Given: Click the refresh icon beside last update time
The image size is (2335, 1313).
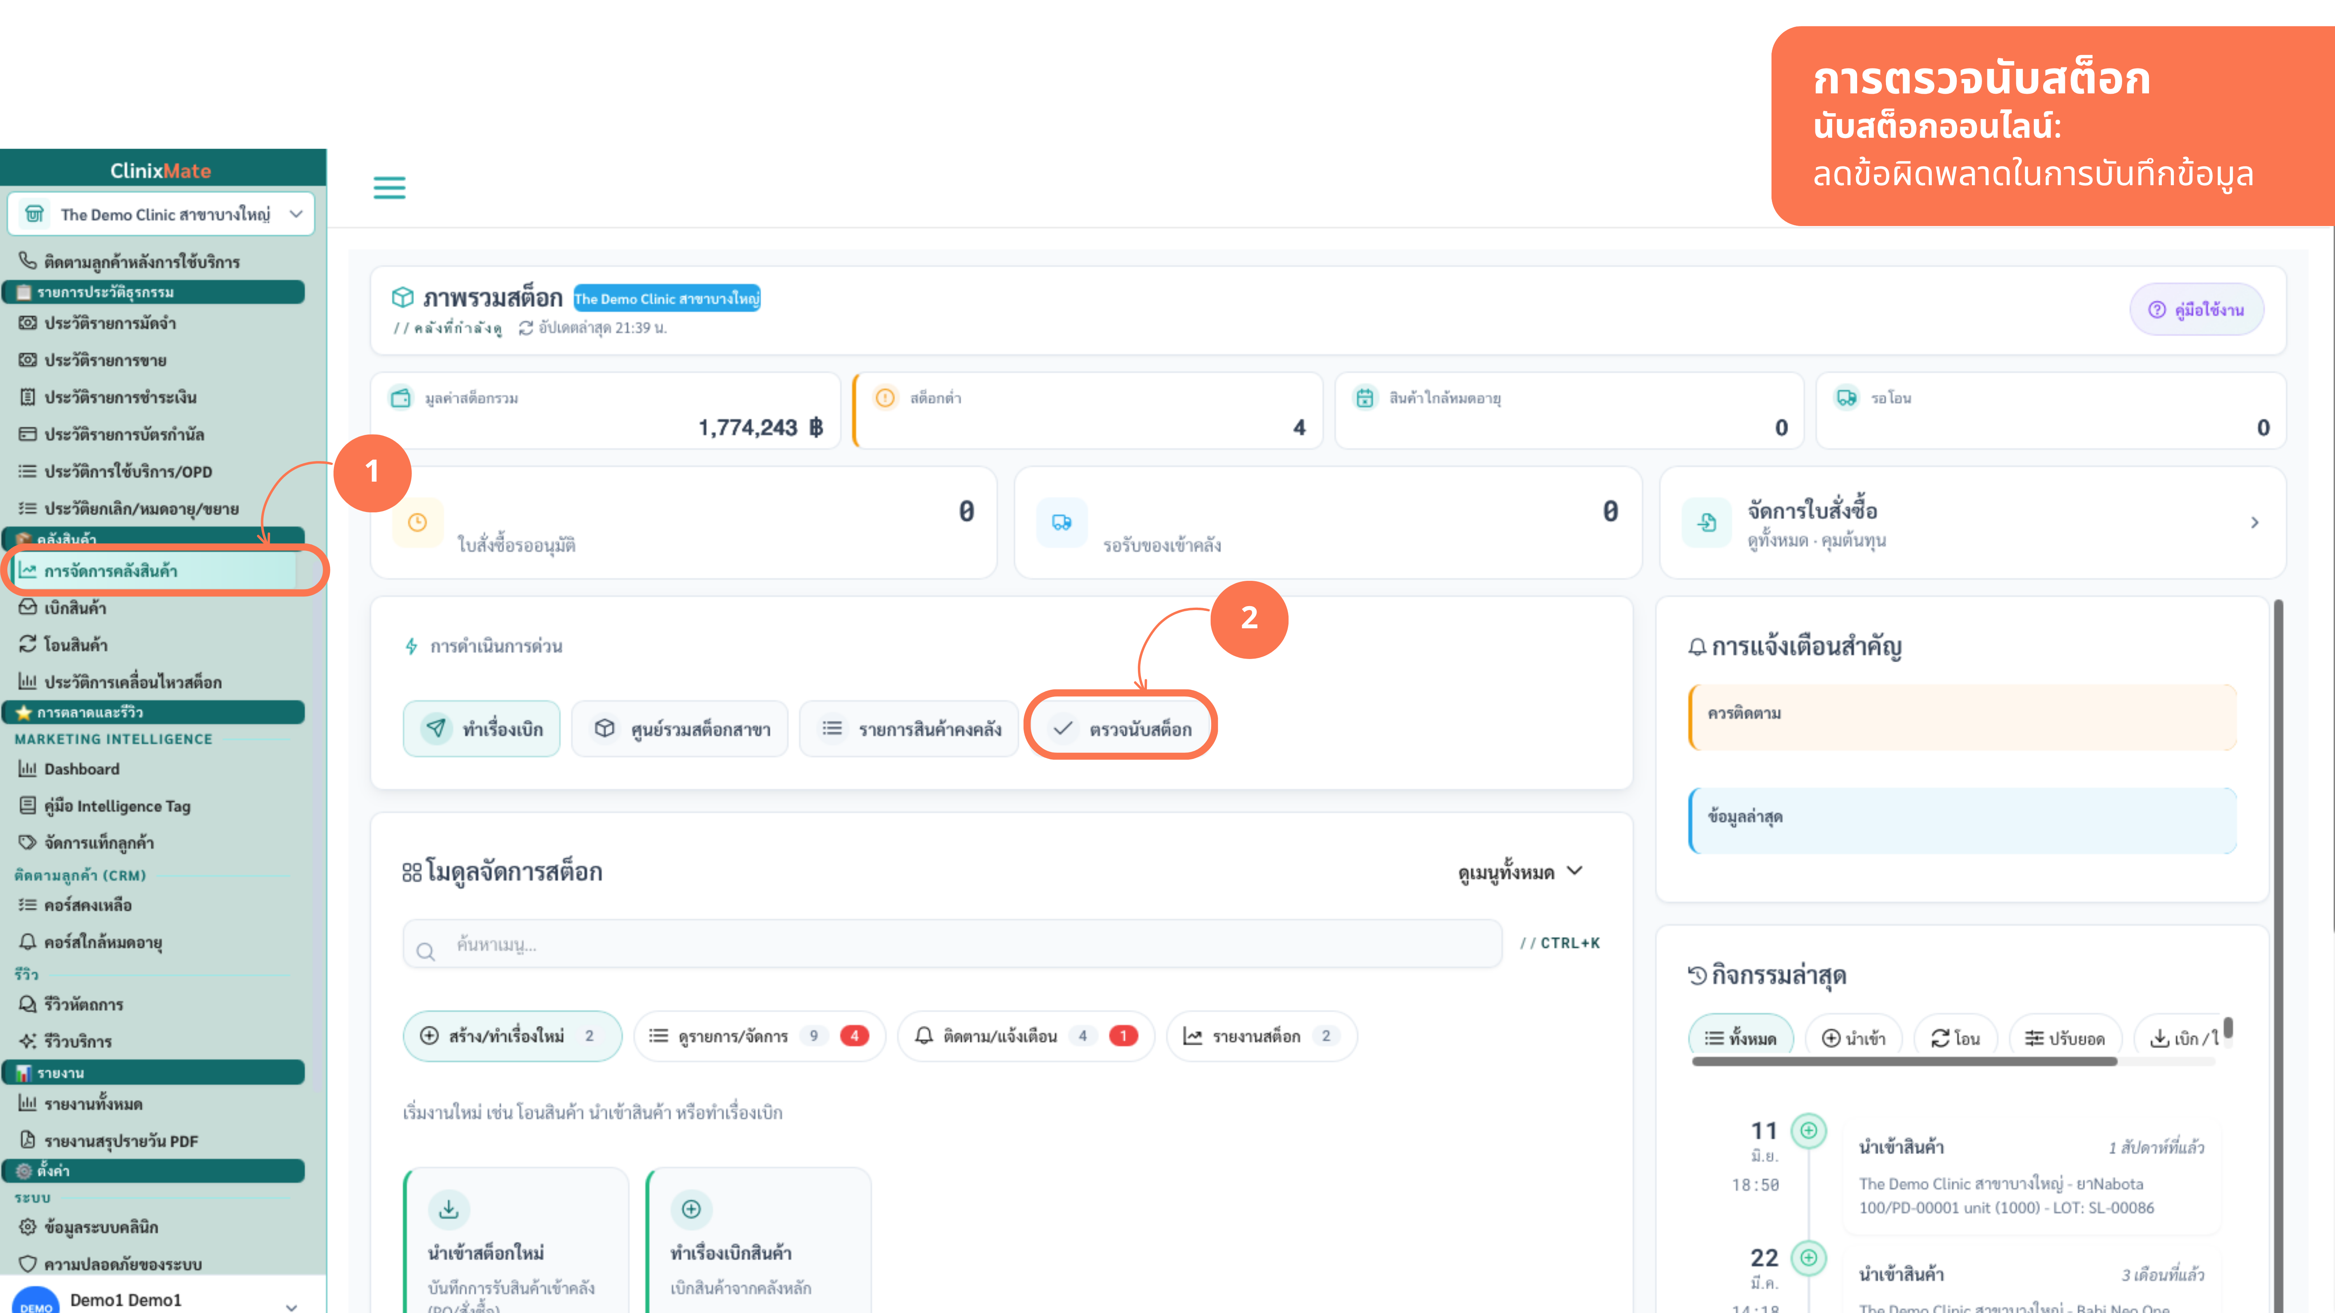Looking at the screenshot, I should 526,328.
